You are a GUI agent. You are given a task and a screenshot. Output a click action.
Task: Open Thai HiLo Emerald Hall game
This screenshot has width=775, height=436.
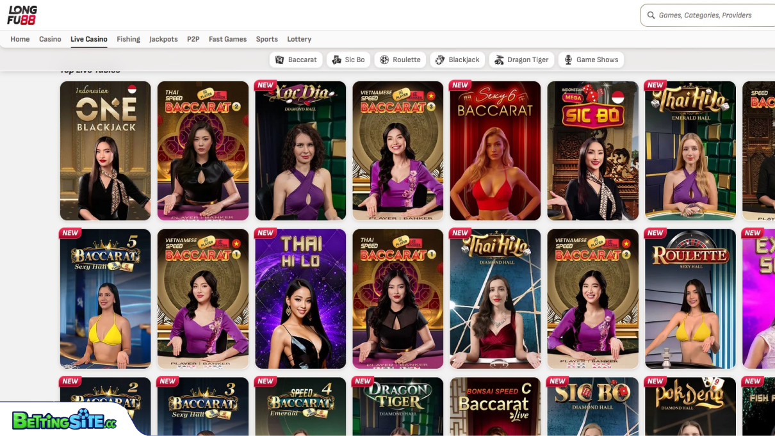pyautogui.click(x=690, y=150)
